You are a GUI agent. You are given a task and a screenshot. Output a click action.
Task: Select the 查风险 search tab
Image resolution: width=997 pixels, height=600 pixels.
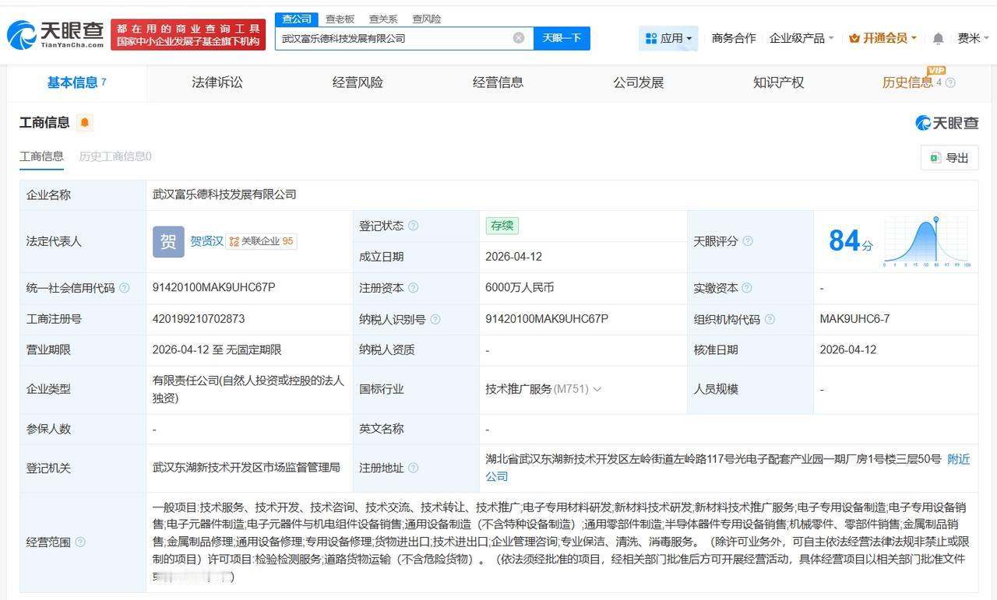[x=425, y=19]
